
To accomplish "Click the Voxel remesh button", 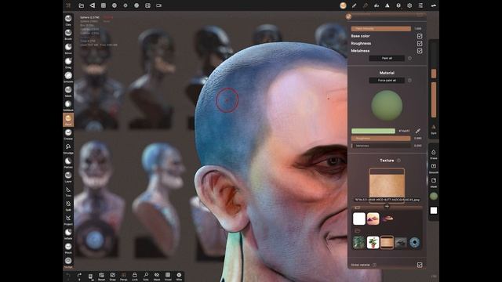I will pyautogui.click(x=168, y=277).
